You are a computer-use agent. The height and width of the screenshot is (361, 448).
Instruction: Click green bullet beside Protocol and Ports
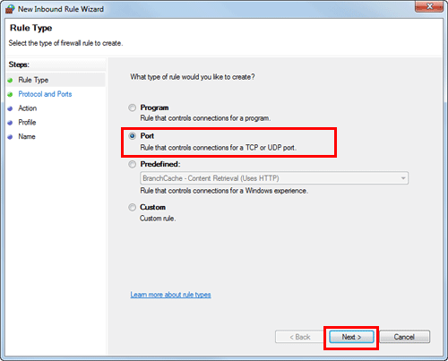pyautogui.click(x=10, y=94)
